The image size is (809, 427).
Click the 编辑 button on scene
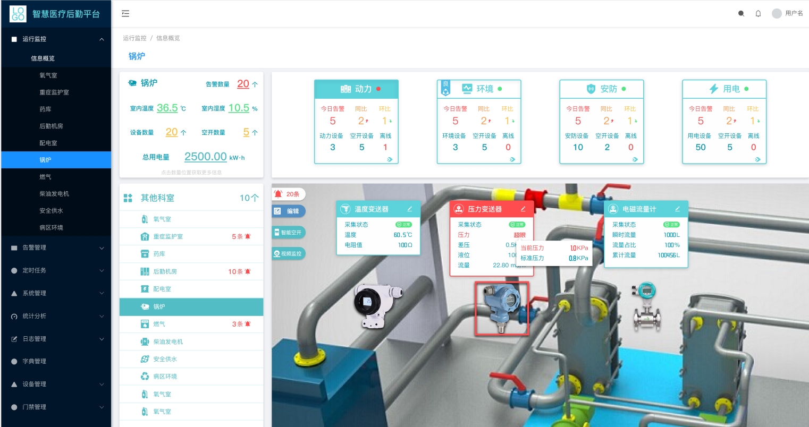click(289, 211)
